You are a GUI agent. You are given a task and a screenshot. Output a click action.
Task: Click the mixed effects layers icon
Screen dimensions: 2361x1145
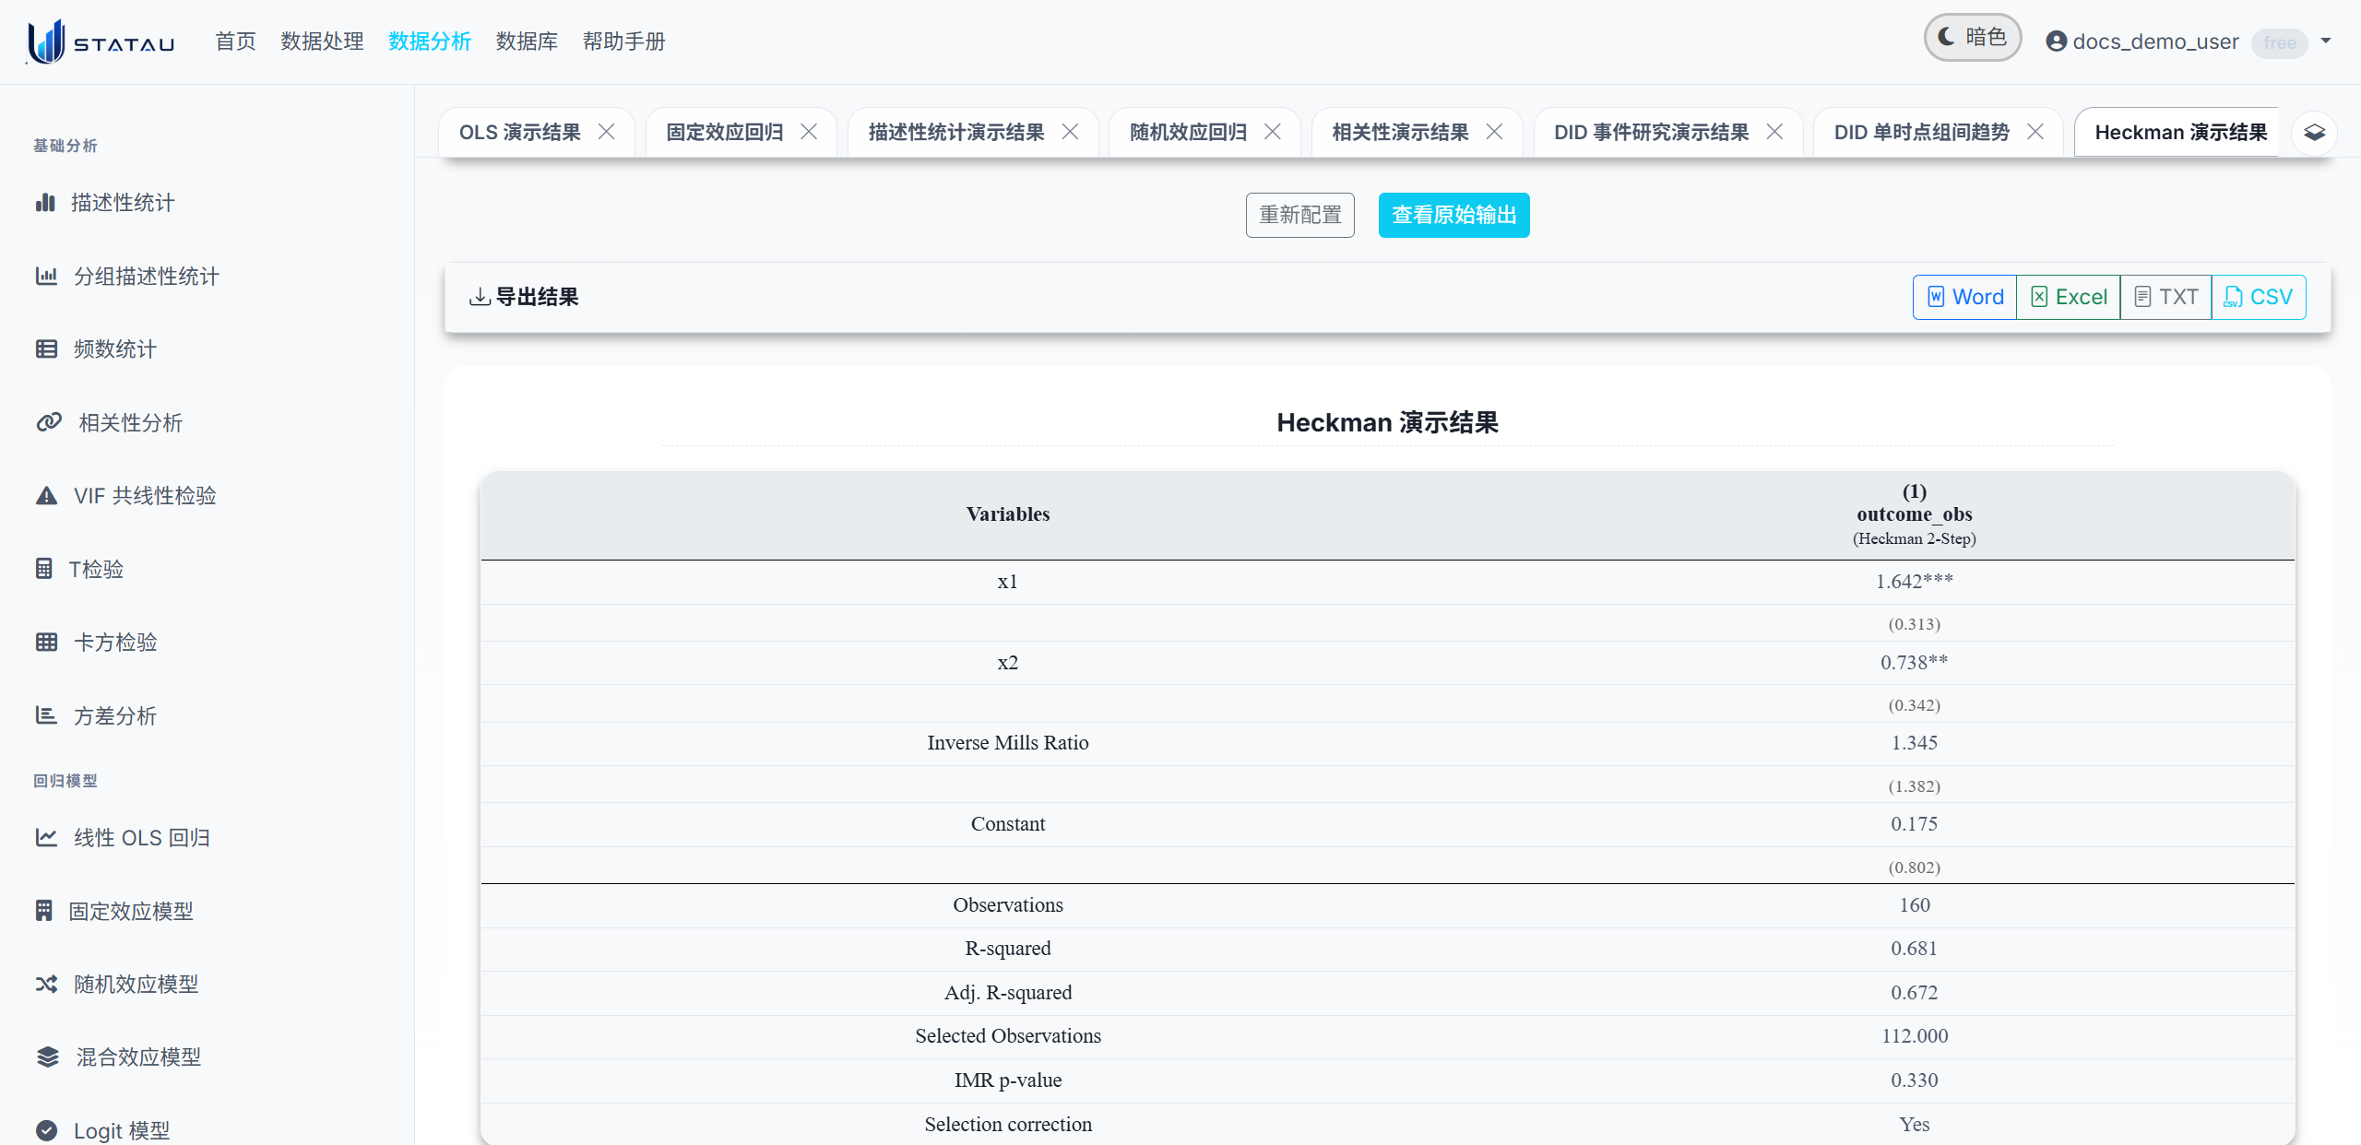pos(48,1056)
